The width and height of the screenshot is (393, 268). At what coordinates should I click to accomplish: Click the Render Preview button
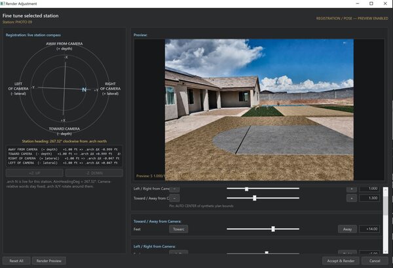click(49, 261)
